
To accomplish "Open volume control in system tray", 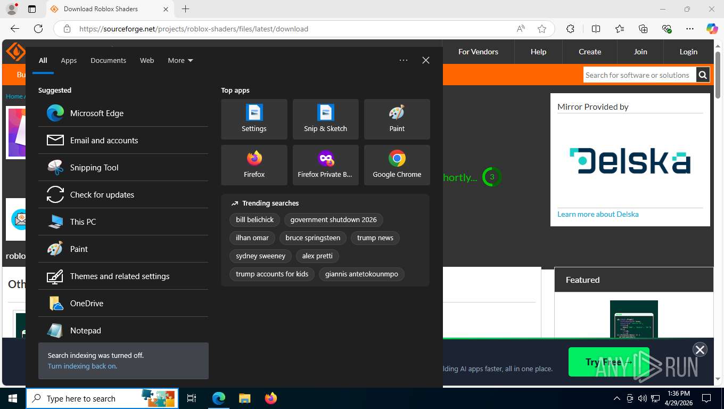I will point(643,398).
